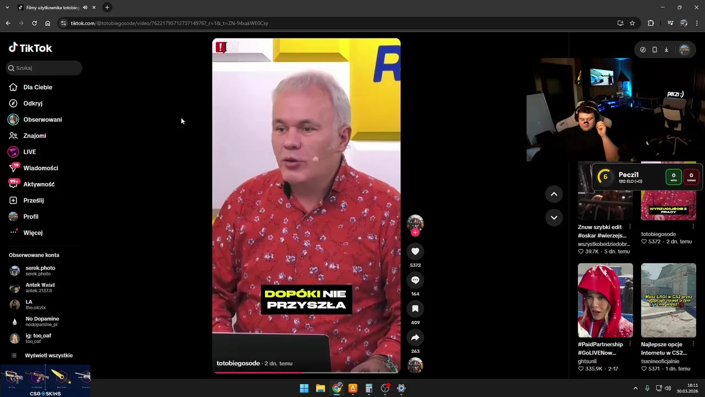Screen dimensions: 705x397
Task: Open options for Znuw szybki edit video
Action: click(x=630, y=227)
